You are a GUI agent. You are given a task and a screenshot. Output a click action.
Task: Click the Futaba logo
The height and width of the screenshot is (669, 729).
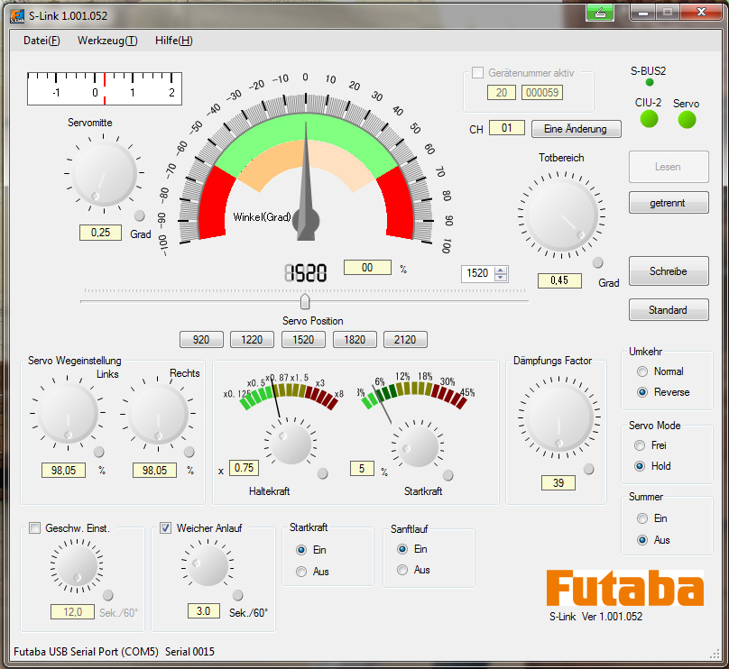pyautogui.click(x=625, y=588)
